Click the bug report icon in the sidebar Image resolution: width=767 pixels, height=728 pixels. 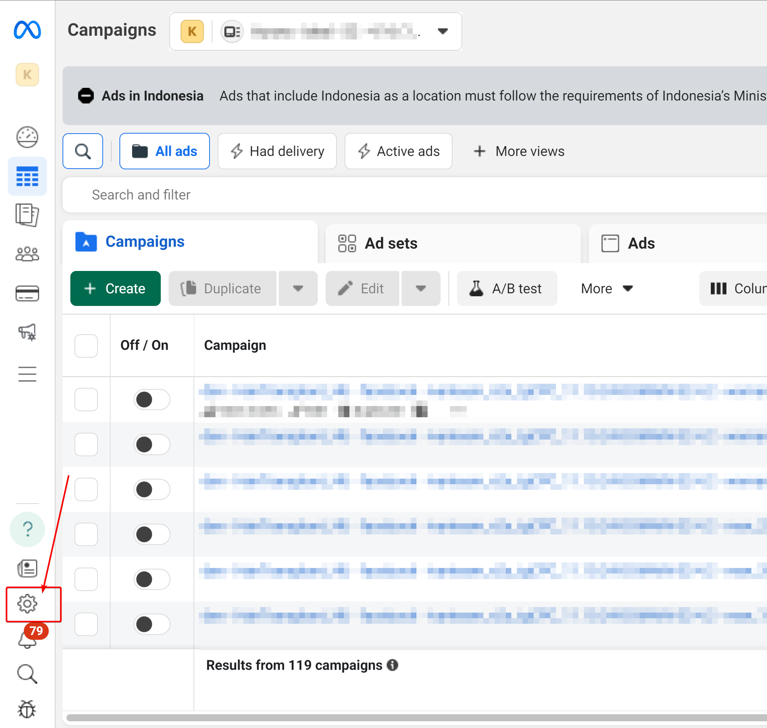(27, 709)
